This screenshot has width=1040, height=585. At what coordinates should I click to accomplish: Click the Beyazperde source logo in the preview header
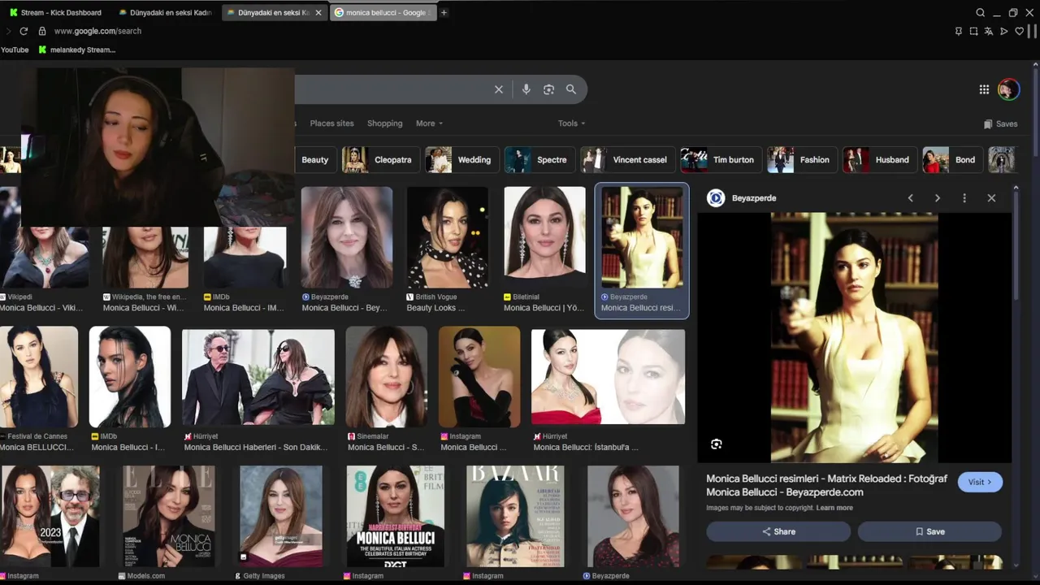(716, 198)
